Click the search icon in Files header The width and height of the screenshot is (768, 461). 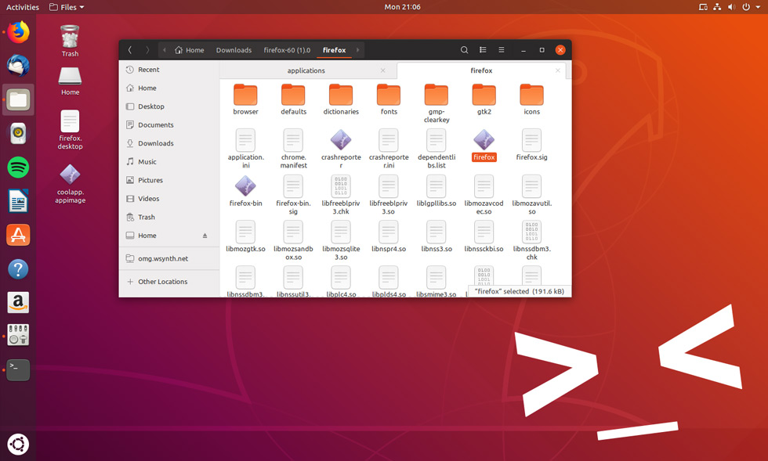point(464,50)
